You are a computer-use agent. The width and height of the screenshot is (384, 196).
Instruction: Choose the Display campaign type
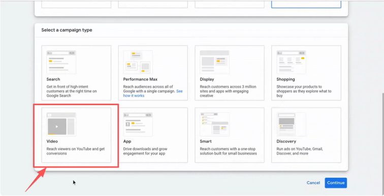230,73
